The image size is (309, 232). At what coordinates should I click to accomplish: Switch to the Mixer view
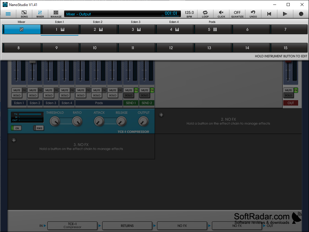pyautogui.click(x=40, y=14)
